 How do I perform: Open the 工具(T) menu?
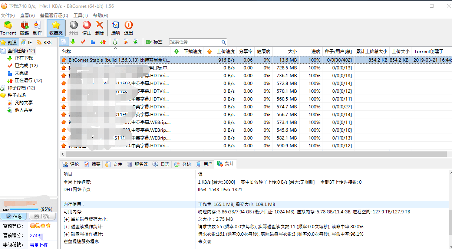[x=80, y=15]
